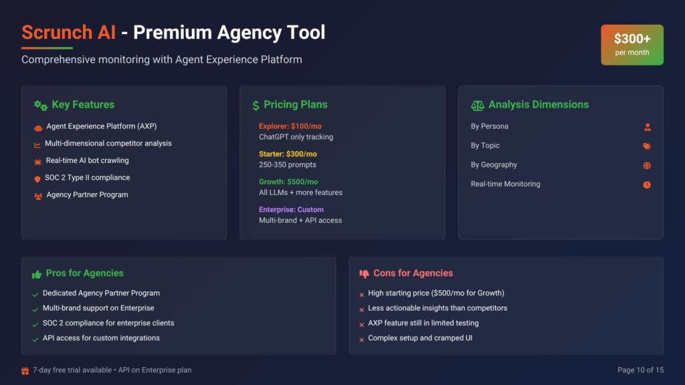This screenshot has height=385, width=685.
Task: Click the clock icon for Real-time Monitoring
Action: (647, 185)
